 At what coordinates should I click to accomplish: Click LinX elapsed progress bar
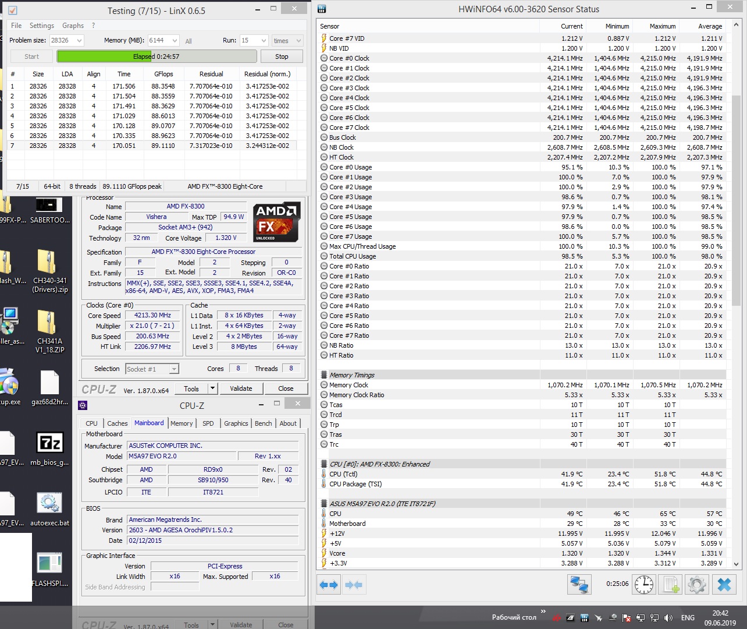pyautogui.click(x=156, y=56)
